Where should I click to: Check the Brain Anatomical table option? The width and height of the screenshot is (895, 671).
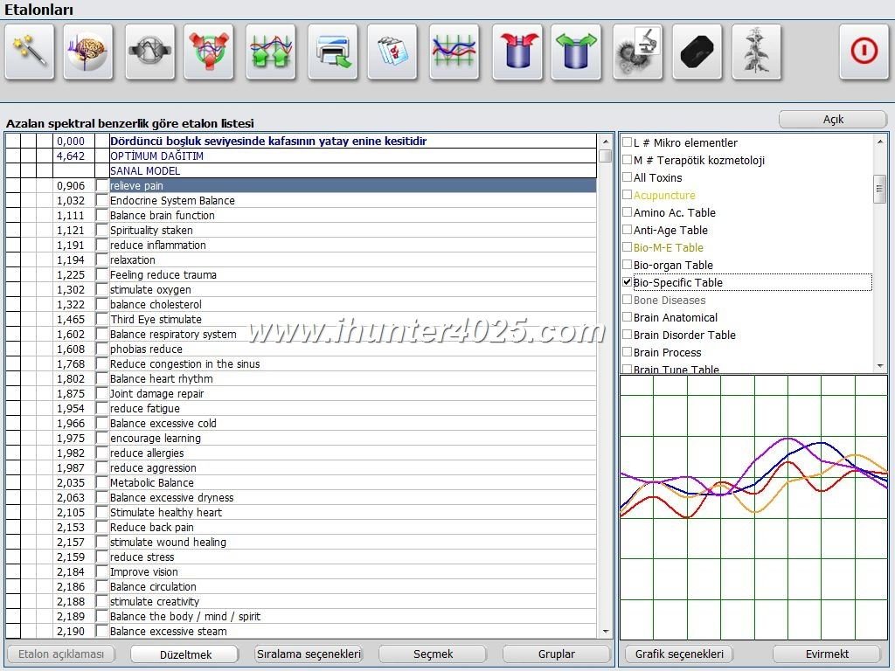(627, 317)
